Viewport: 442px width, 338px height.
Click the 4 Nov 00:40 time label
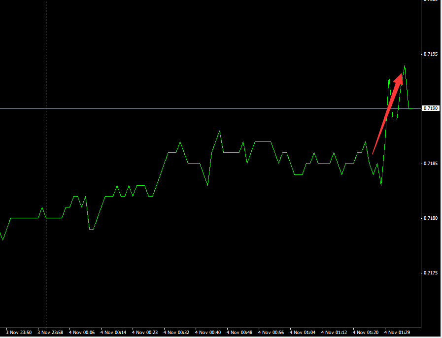[x=208, y=333]
